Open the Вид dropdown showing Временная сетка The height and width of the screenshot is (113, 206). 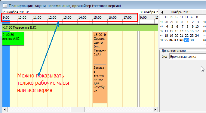tap(188, 57)
